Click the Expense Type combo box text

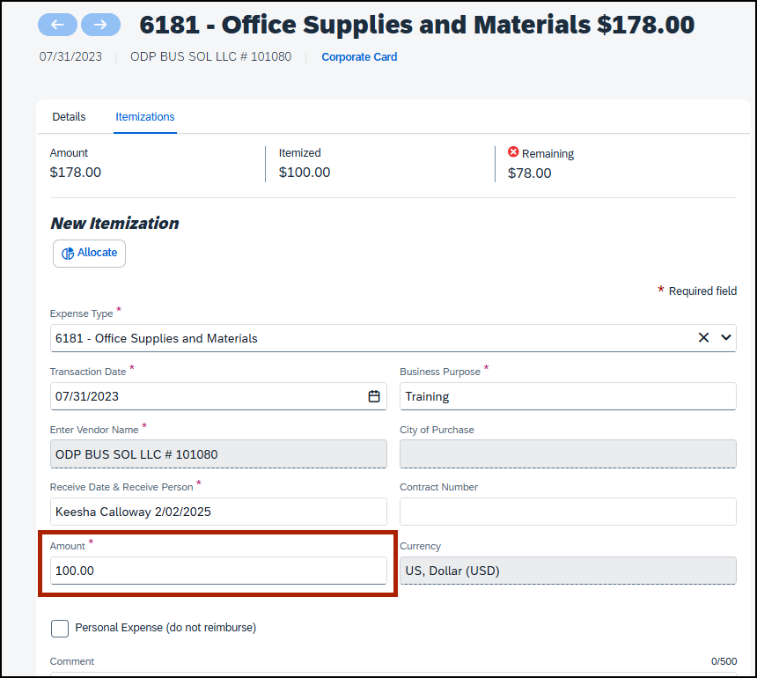pyautogui.click(x=157, y=338)
